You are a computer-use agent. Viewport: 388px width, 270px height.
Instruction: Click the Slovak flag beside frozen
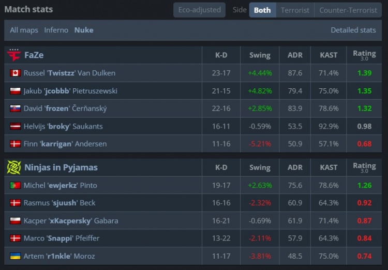pyautogui.click(x=15, y=109)
